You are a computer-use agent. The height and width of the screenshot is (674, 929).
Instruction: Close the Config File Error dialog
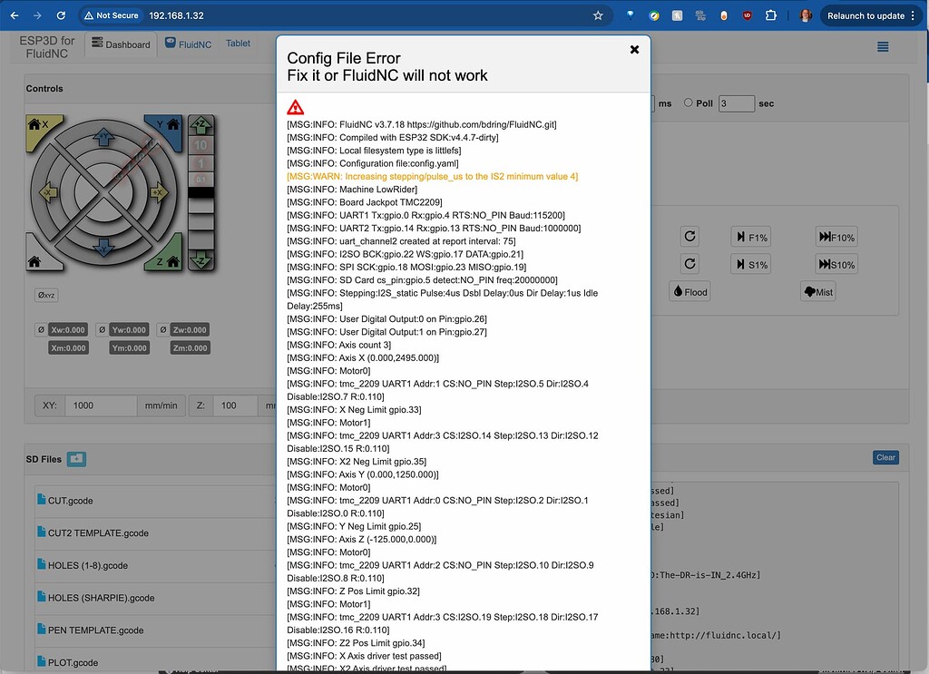(x=634, y=50)
